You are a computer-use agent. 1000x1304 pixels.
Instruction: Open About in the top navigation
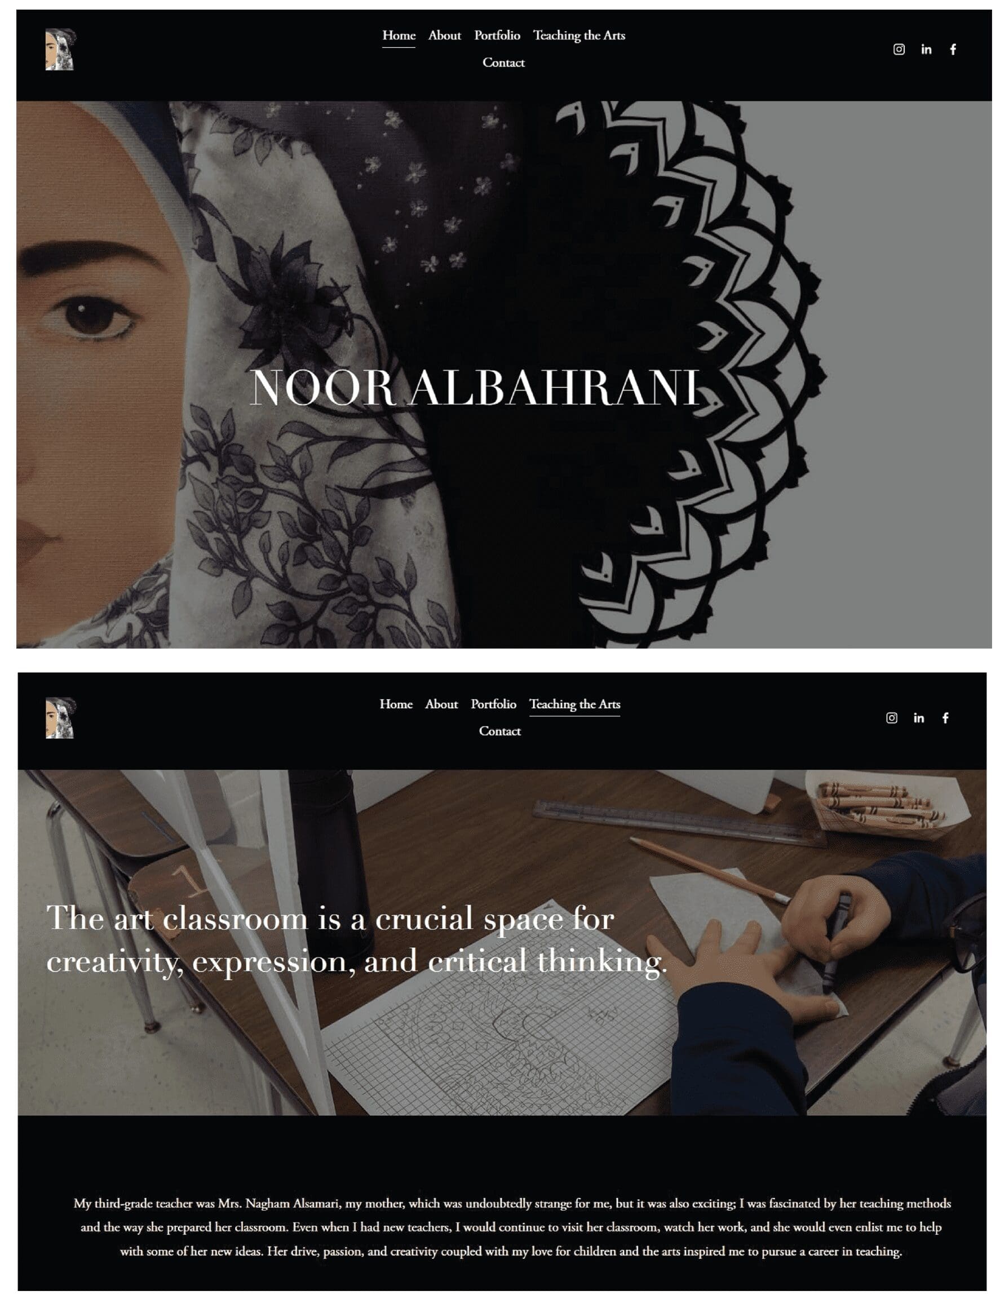pos(445,36)
